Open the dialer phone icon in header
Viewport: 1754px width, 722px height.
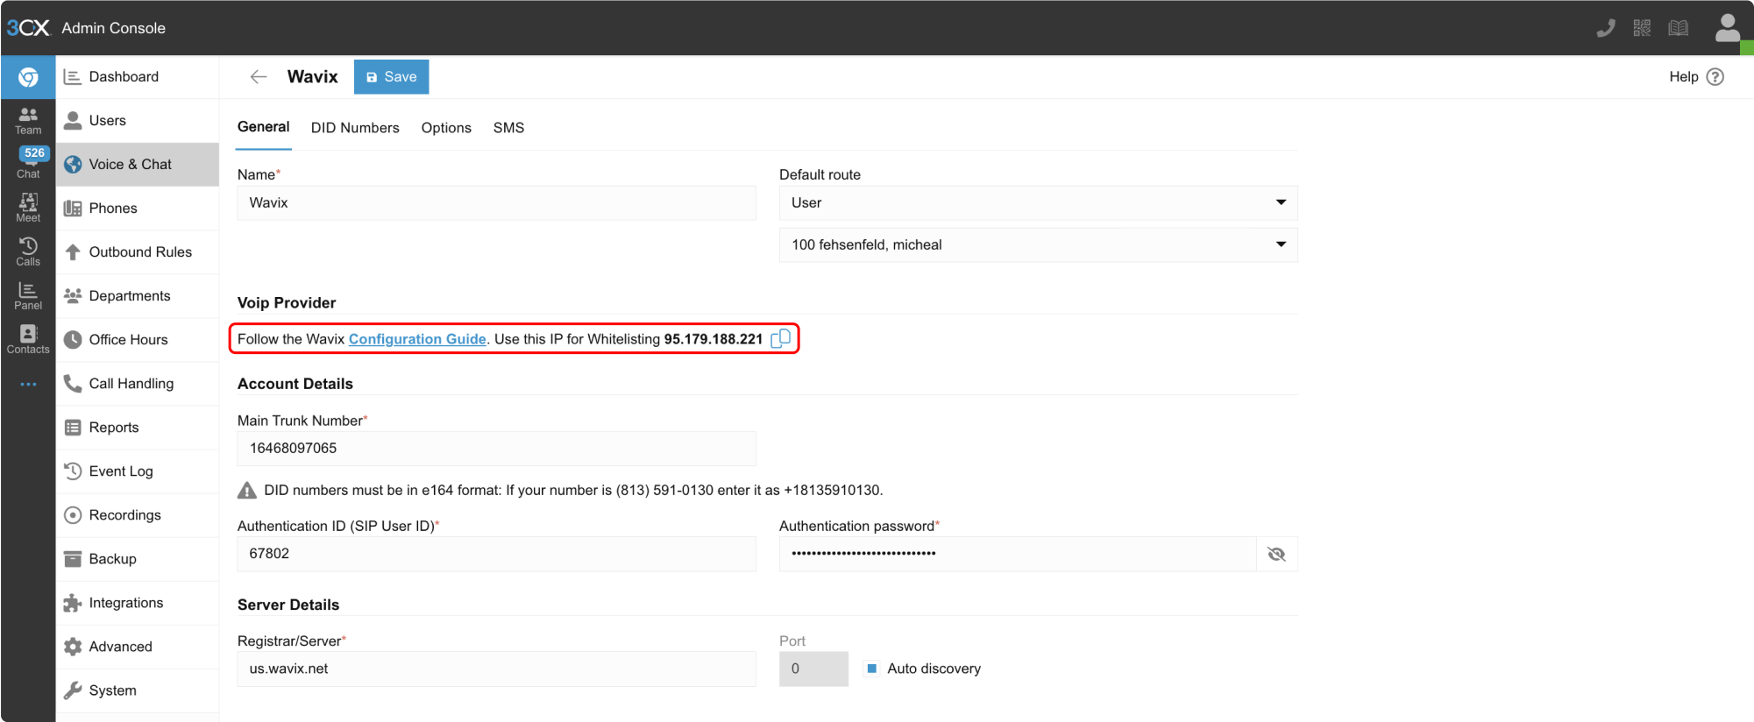pyautogui.click(x=1605, y=28)
